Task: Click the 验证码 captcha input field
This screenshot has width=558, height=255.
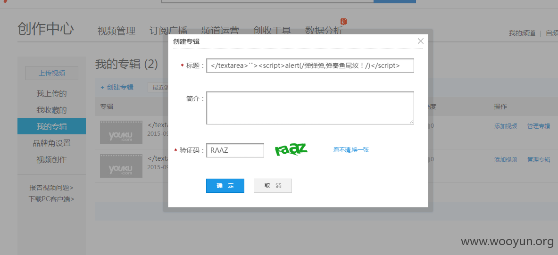Action: (235, 150)
